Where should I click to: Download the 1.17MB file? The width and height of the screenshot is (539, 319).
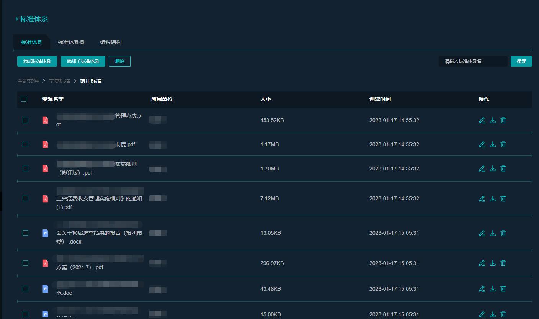click(493, 144)
